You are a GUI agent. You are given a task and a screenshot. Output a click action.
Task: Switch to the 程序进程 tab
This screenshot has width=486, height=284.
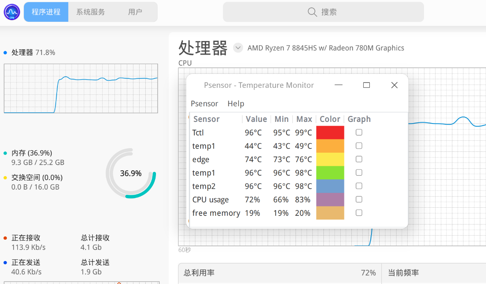46,12
